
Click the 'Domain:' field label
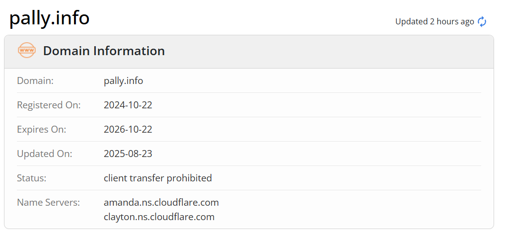click(x=35, y=80)
